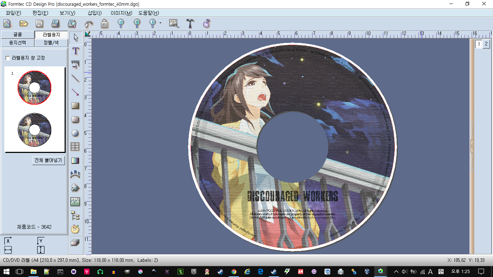Click the Y position field icon

click(x=40, y=241)
